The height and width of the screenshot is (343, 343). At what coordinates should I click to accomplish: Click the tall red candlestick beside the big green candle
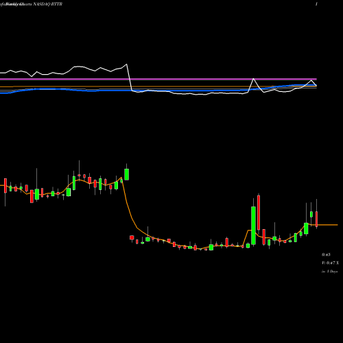(259, 213)
